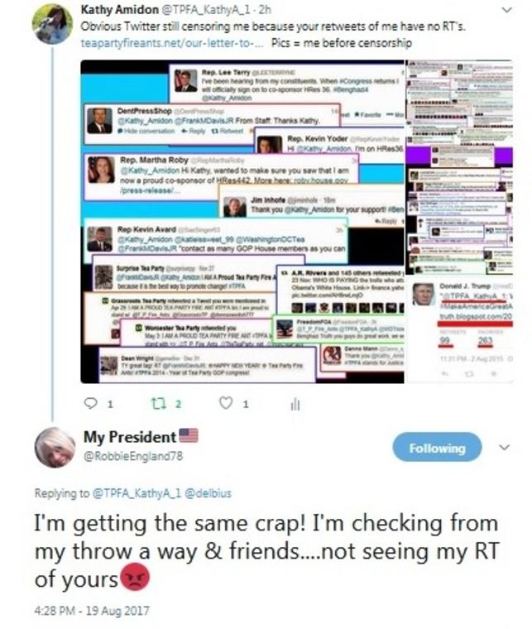Click the 4:28 PM - 19 Aug 2017 timestamp

point(92,611)
